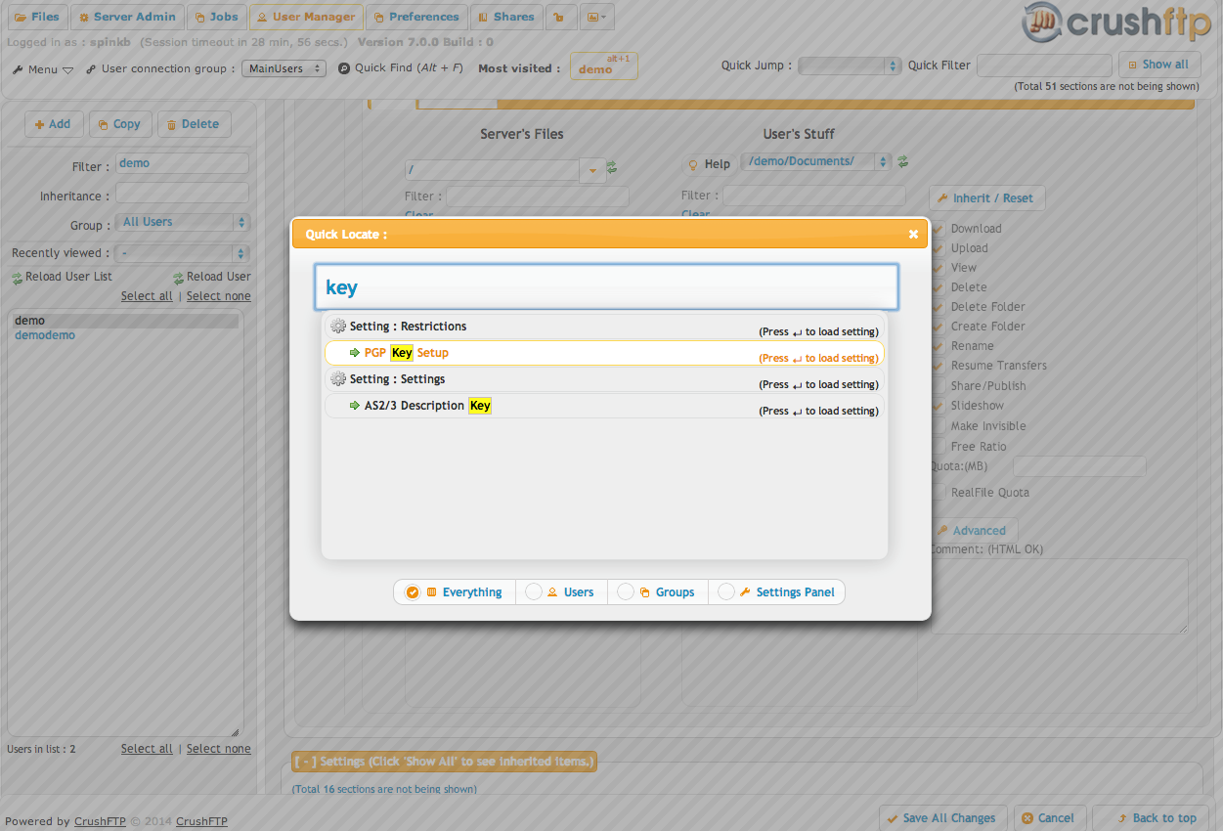
Task: Select the Groups radio option
Action: pos(626,592)
